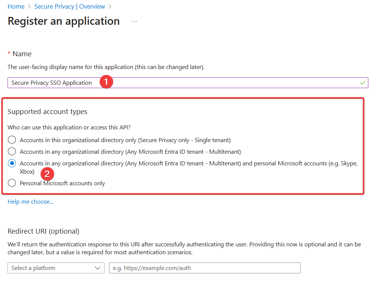386x291 pixels.
Task: Click the red asterisk indicator beside Name
Action: click(9, 54)
